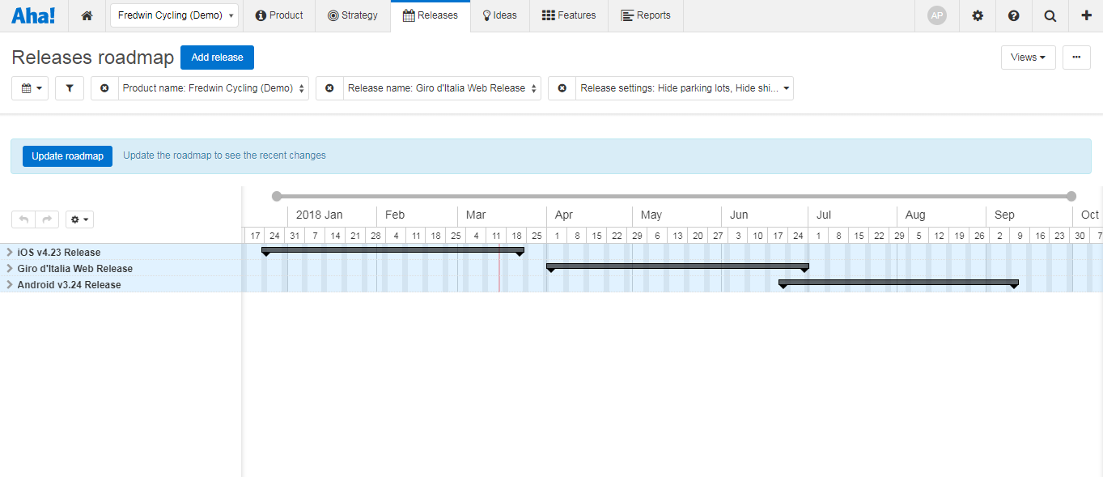This screenshot has width=1103, height=477.
Task: Click the Add release button
Action: 217,57
